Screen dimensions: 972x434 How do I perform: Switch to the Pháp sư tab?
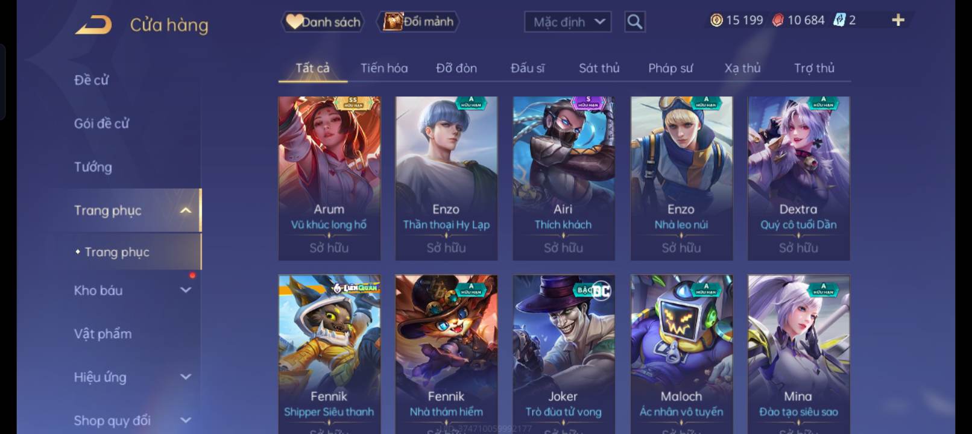[x=670, y=68]
